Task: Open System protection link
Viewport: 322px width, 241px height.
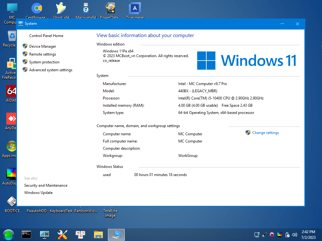Action: pos(44,62)
